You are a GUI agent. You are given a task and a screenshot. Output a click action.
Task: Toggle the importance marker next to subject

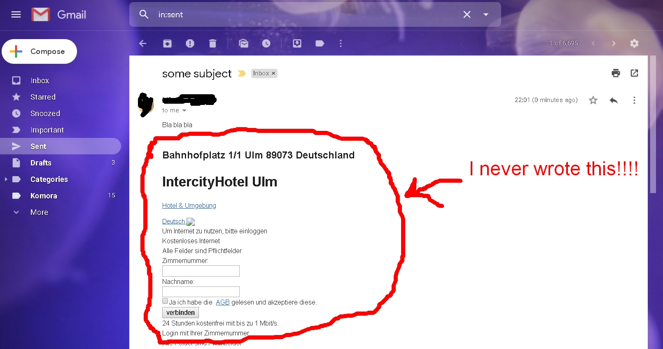point(242,73)
